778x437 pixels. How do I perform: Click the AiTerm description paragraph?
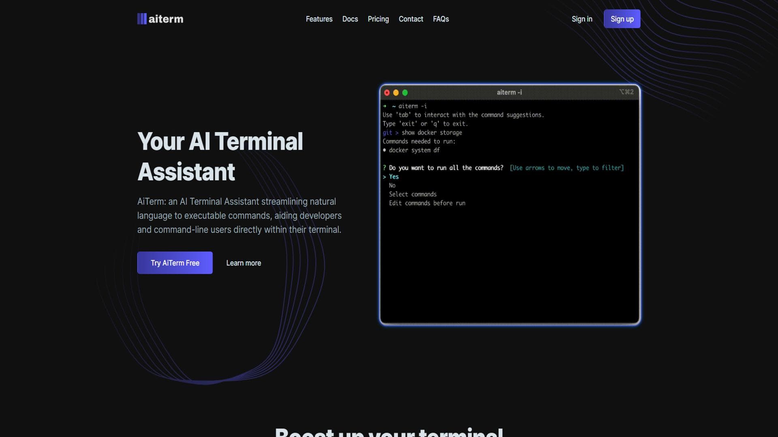click(239, 216)
